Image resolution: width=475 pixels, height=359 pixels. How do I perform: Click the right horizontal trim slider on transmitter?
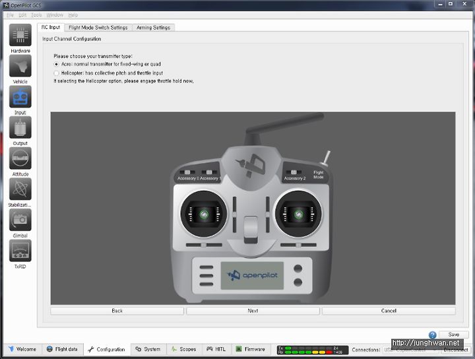pos(298,245)
